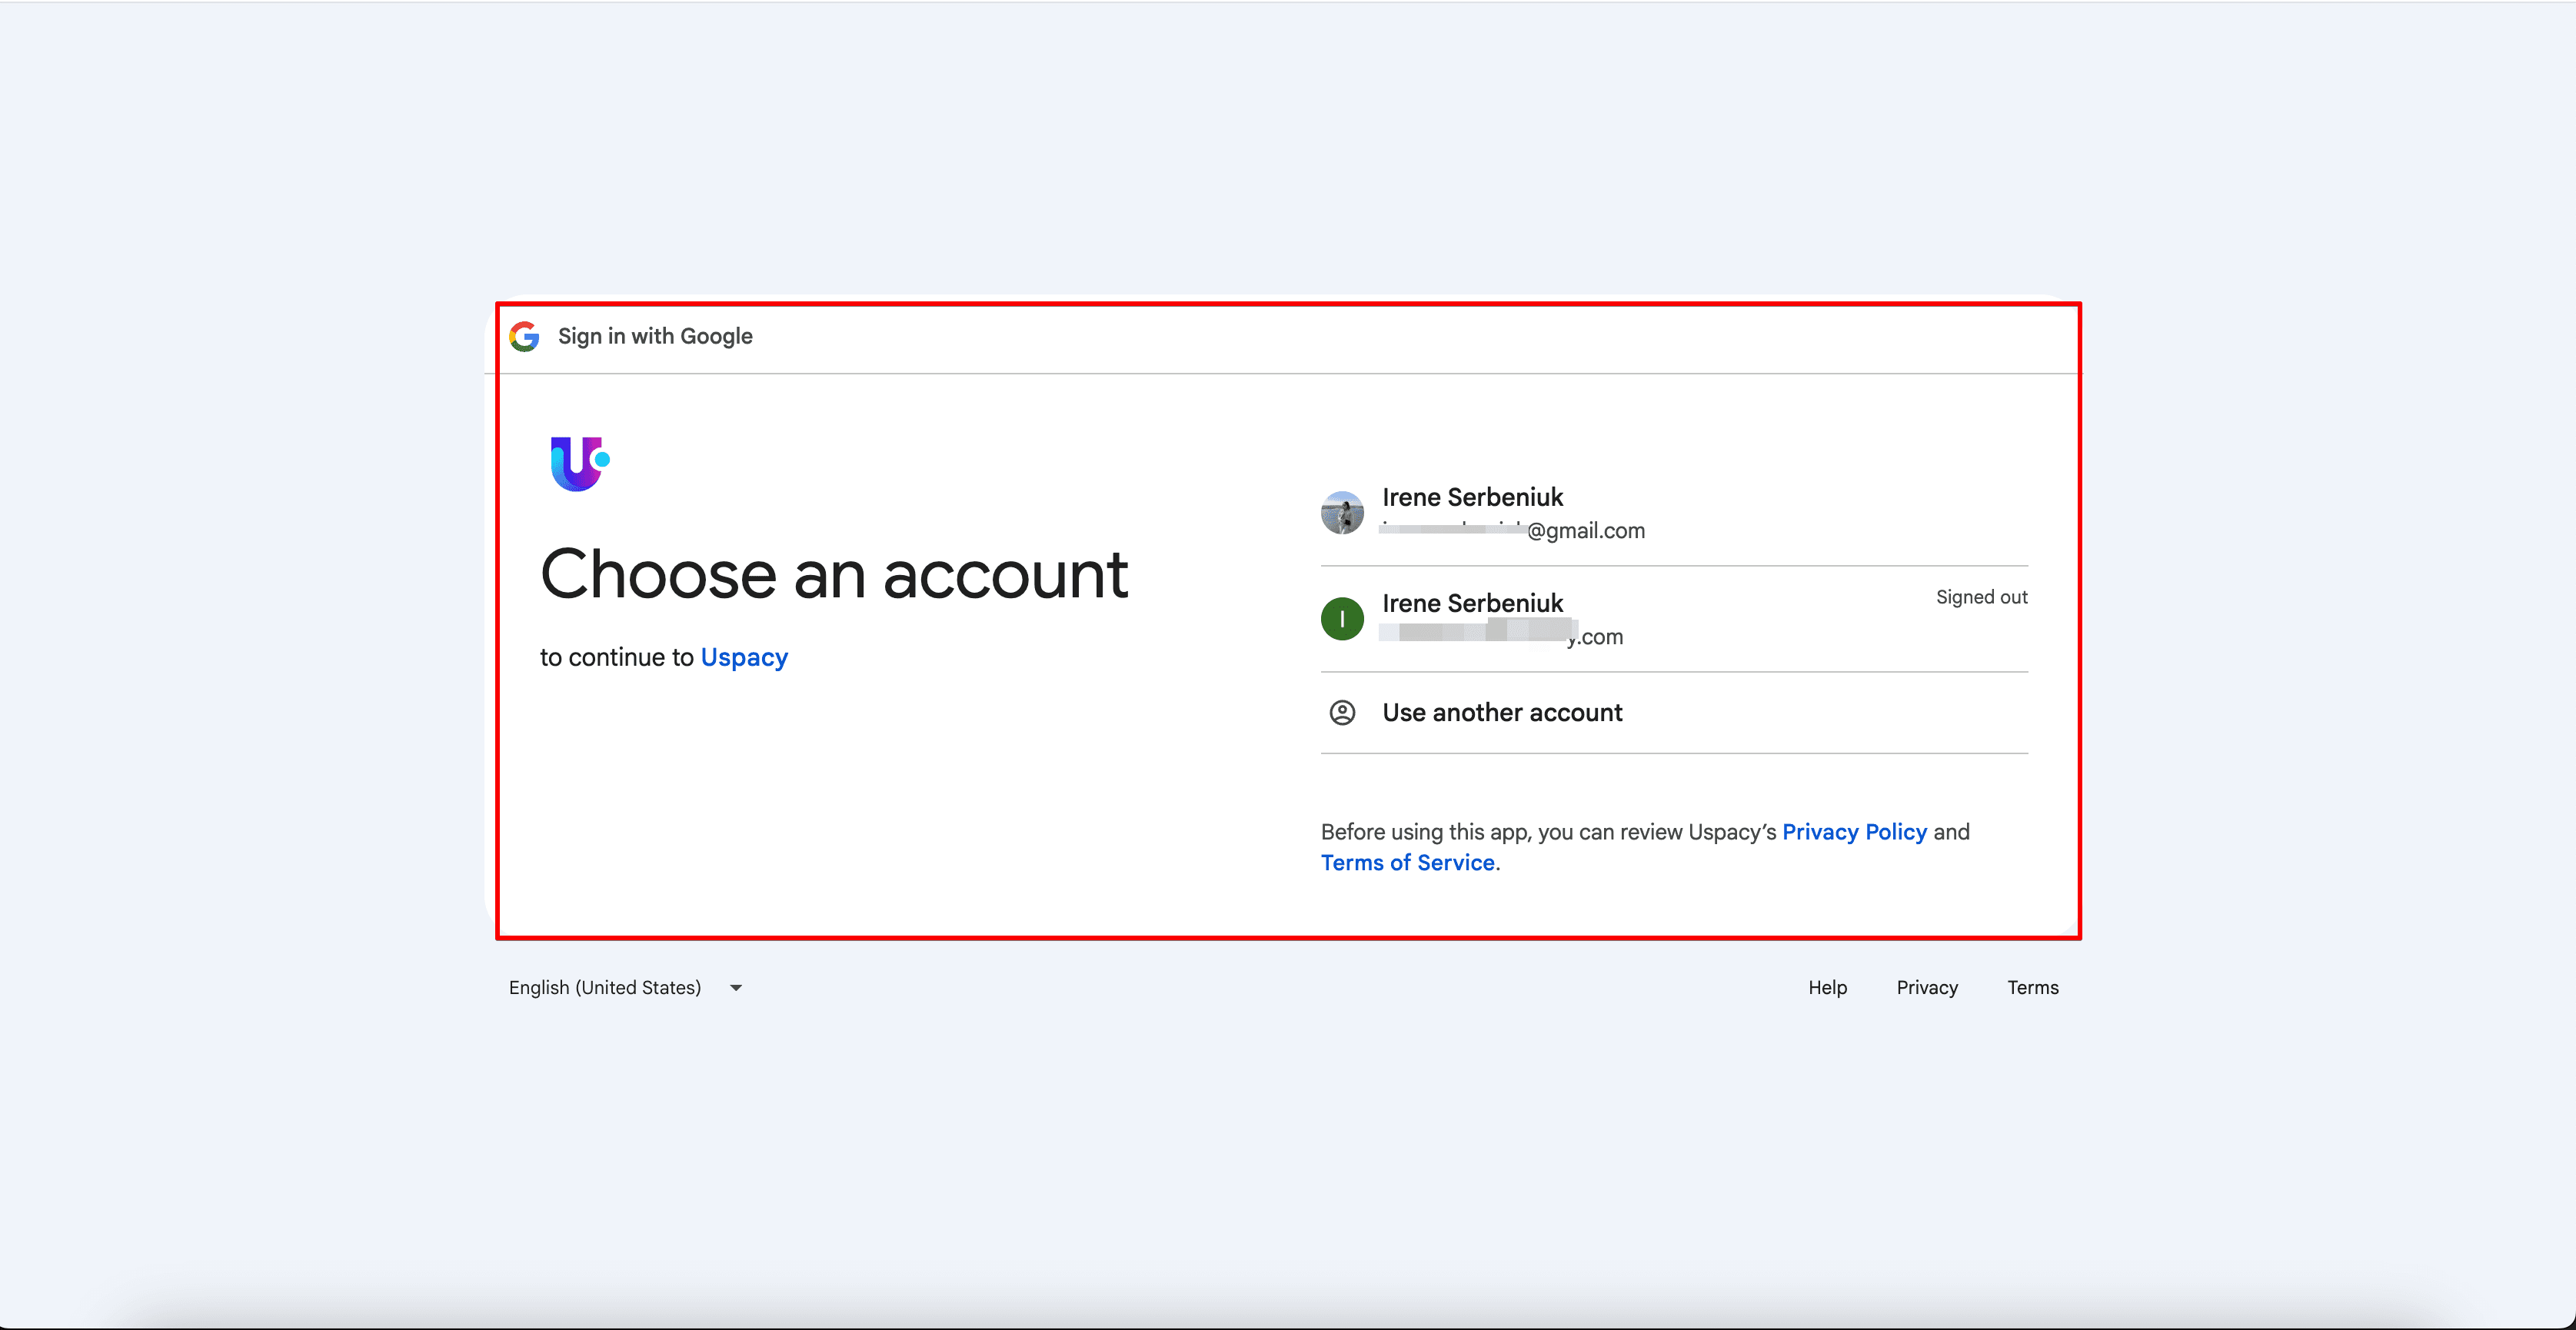2576x1330 pixels.
Task: Select the green "I" avatar account
Action: pyautogui.click(x=1342, y=618)
